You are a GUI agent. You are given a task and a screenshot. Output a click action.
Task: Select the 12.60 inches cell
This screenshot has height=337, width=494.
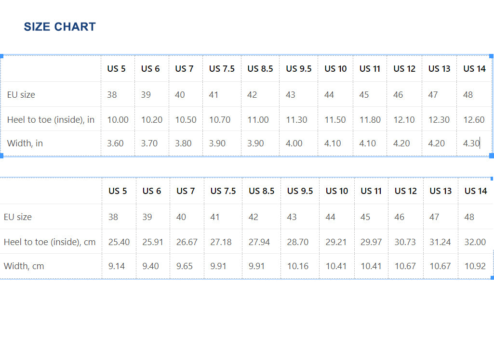[x=474, y=120]
